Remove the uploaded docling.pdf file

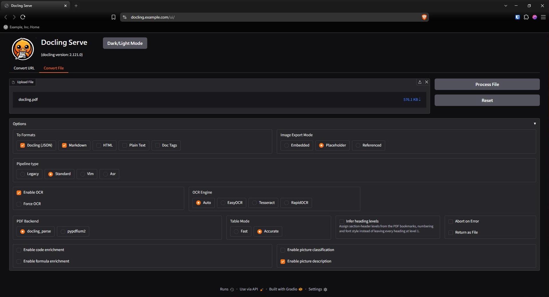click(427, 82)
